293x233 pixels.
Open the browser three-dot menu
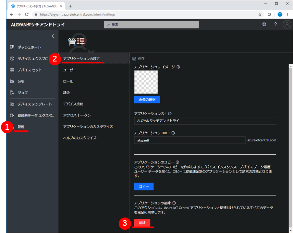point(288,14)
